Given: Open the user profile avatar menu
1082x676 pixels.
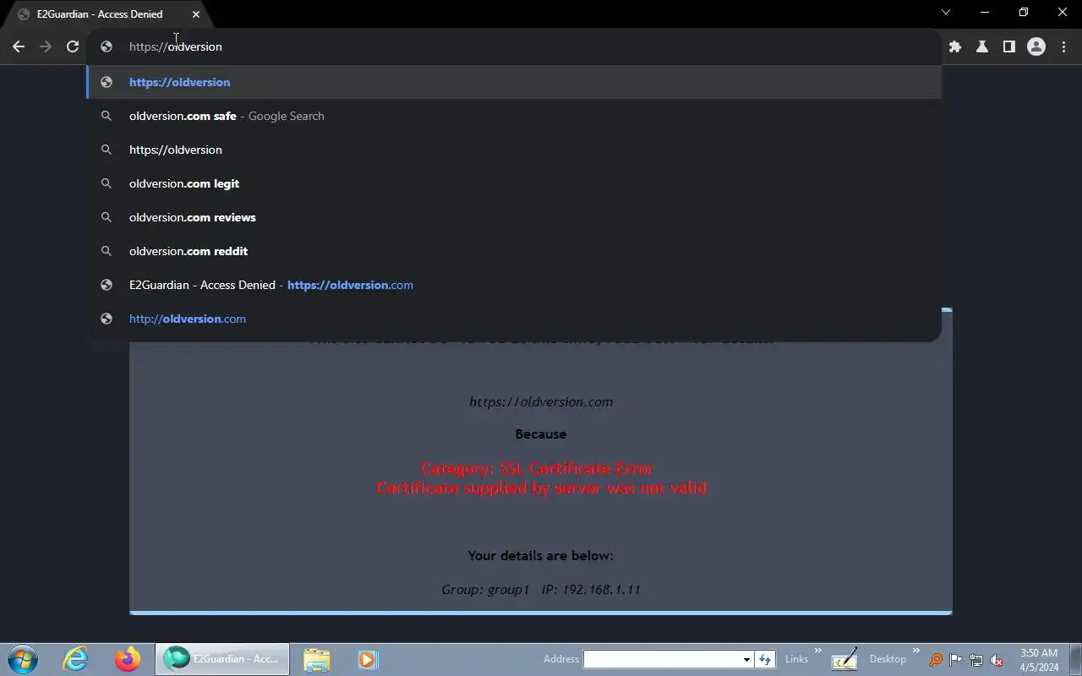Looking at the screenshot, I should (x=1036, y=46).
